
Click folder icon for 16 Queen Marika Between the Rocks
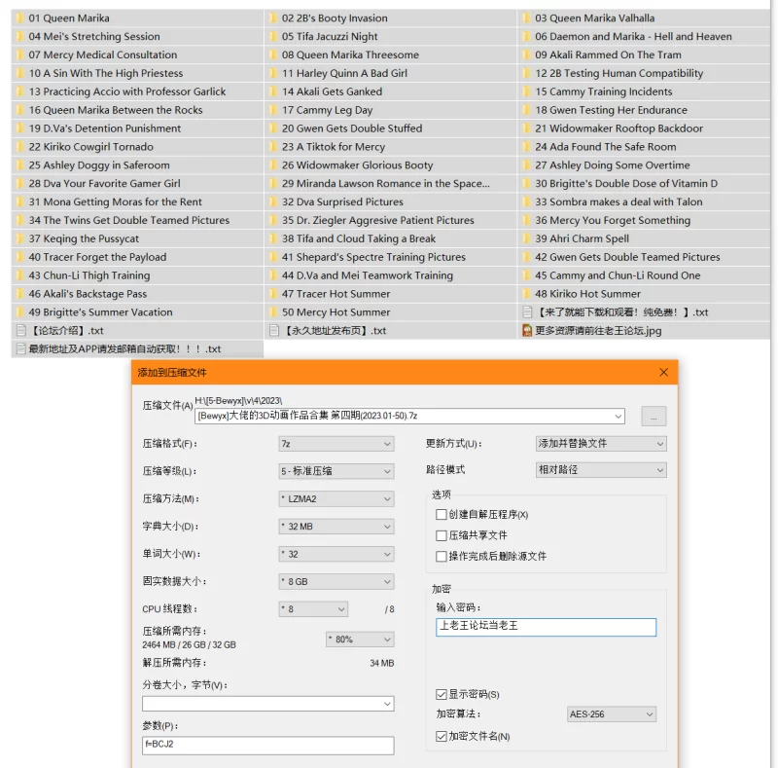(x=20, y=110)
